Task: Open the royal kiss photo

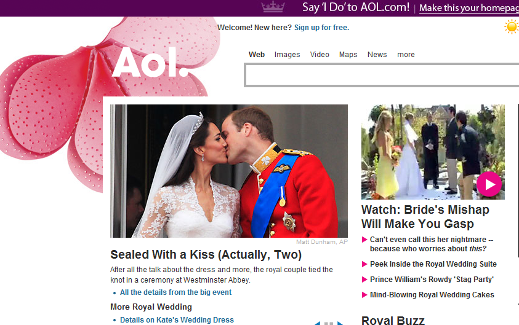Action: 229,171
